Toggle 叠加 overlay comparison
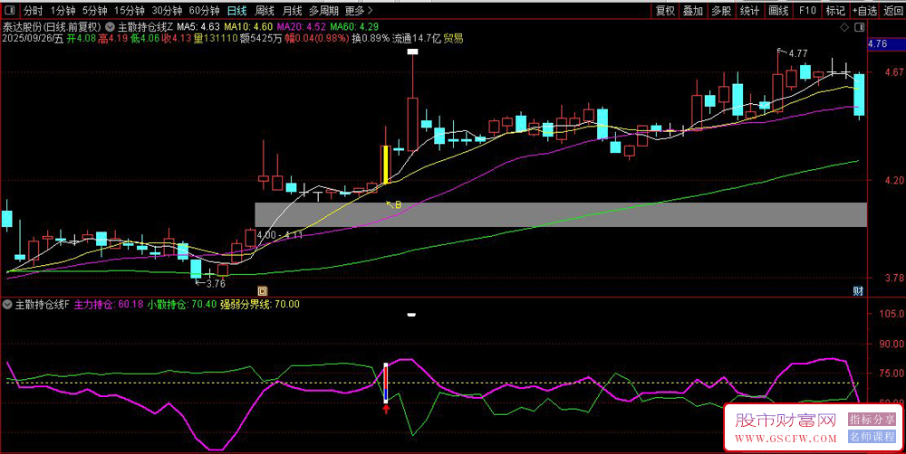Image resolution: width=906 pixels, height=454 pixels. [x=692, y=11]
